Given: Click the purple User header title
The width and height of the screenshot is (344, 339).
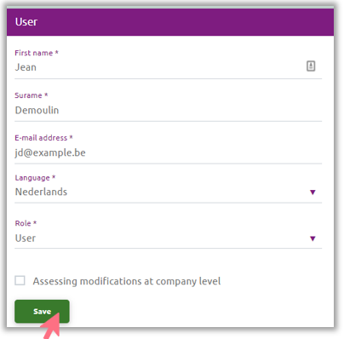Looking at the screenshot, I should [x=26, y=22].
